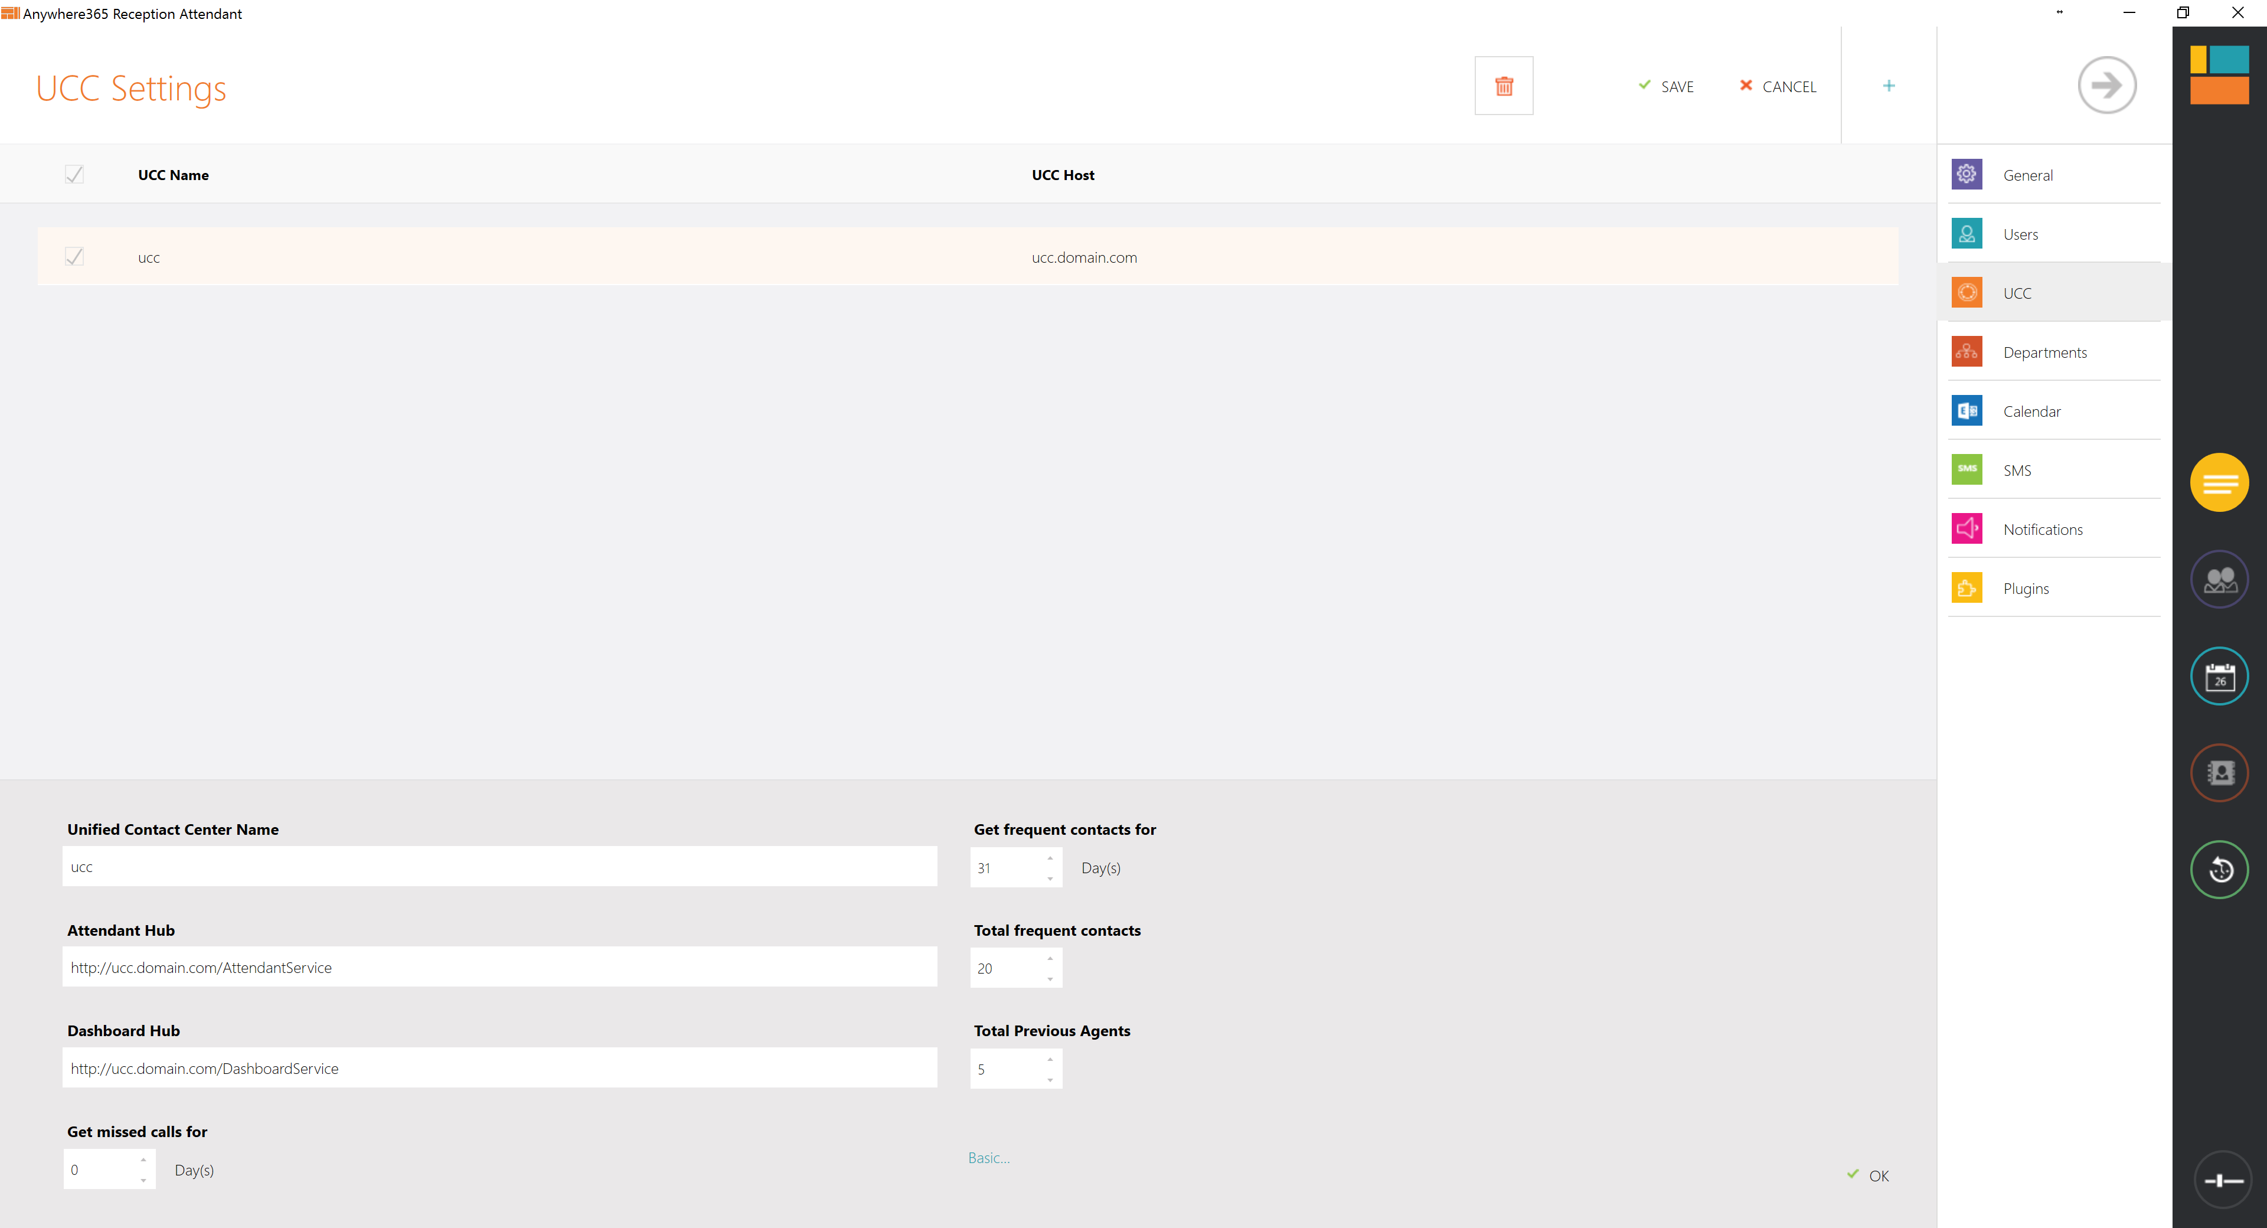
Task: Click the Basic... link
Action: click(988, 1158)
